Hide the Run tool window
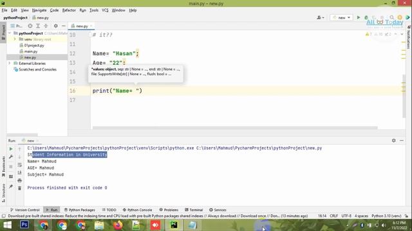The height and width of the screenshot is (231, 412). [x=402, y=141]
